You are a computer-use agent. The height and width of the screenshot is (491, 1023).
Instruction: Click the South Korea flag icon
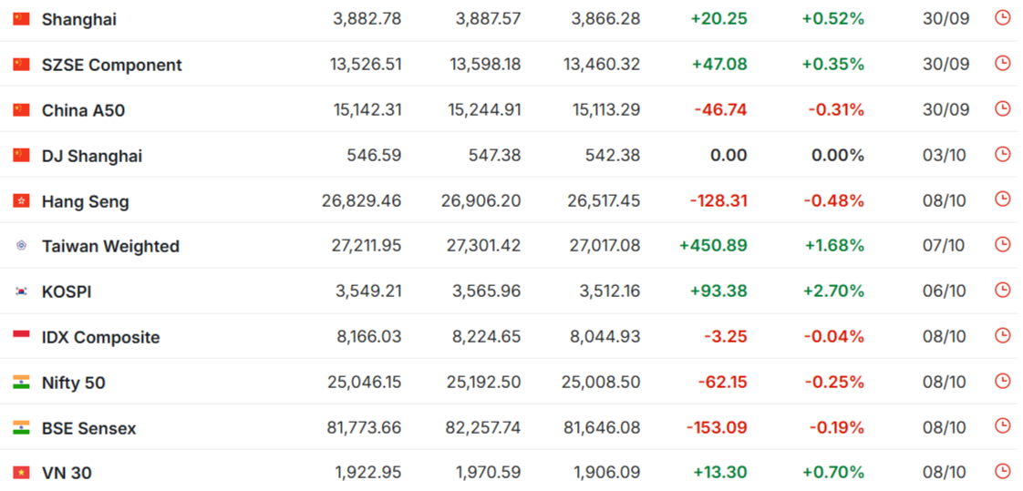[21, 292]
